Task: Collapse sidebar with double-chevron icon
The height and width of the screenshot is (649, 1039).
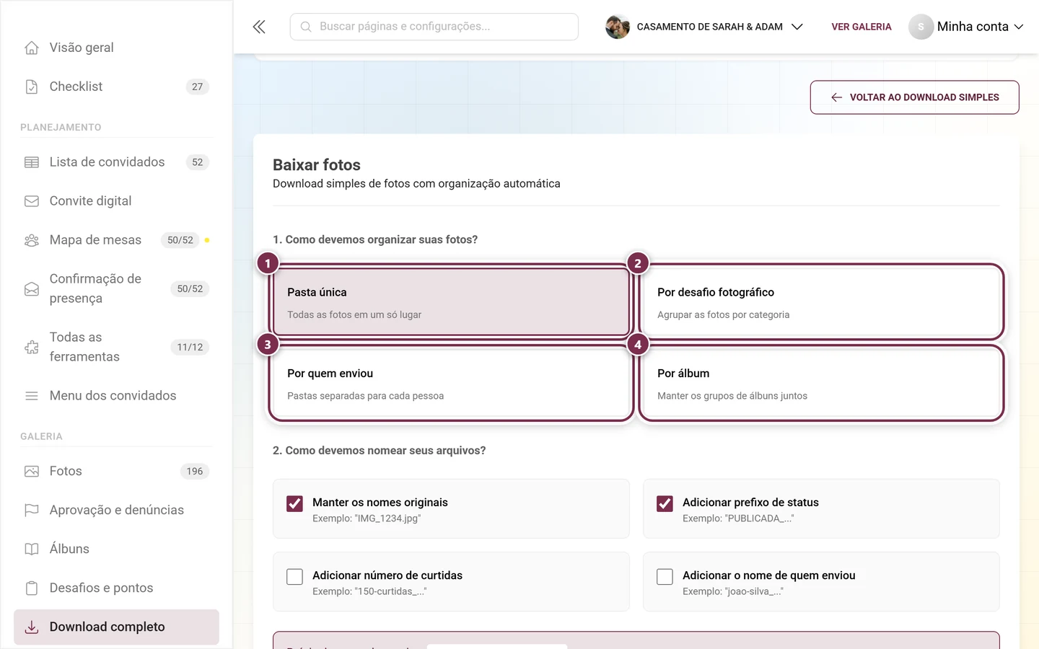Action: [259, 27]
